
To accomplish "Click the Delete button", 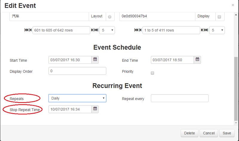I will [189, 133].
